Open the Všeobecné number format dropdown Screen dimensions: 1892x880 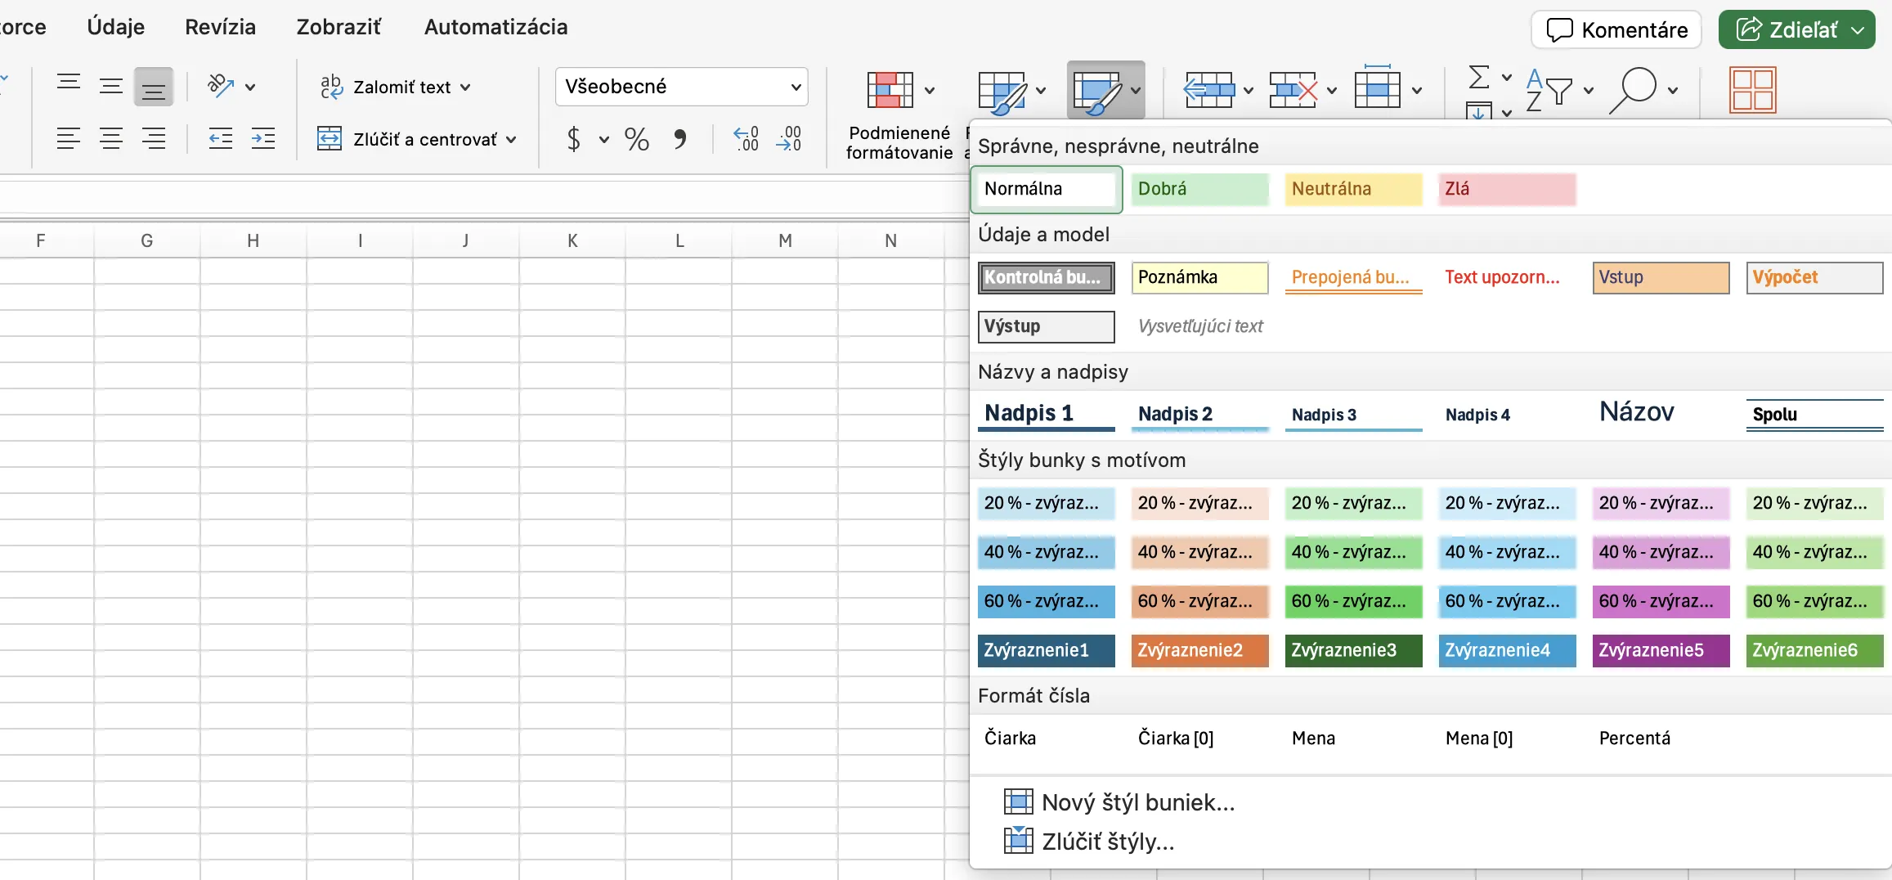tap(682, 87)
